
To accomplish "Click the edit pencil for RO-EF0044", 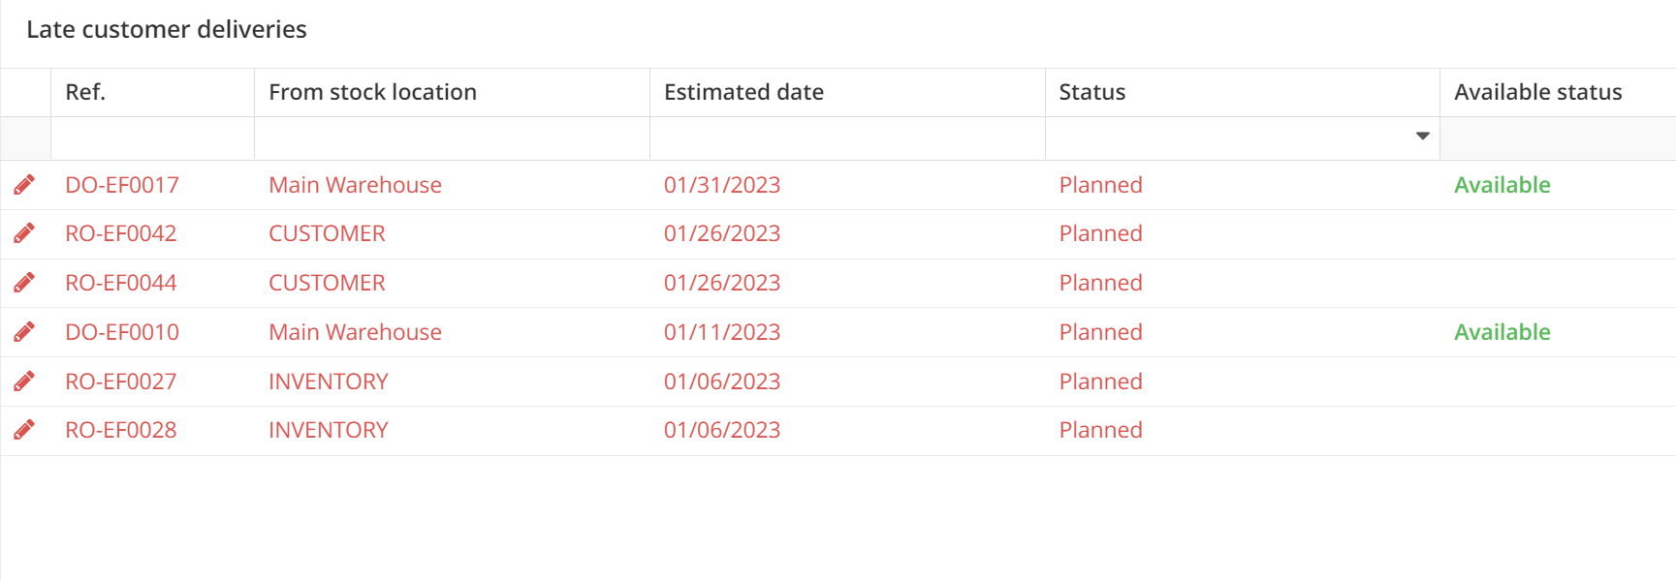I will click(24, 283).
